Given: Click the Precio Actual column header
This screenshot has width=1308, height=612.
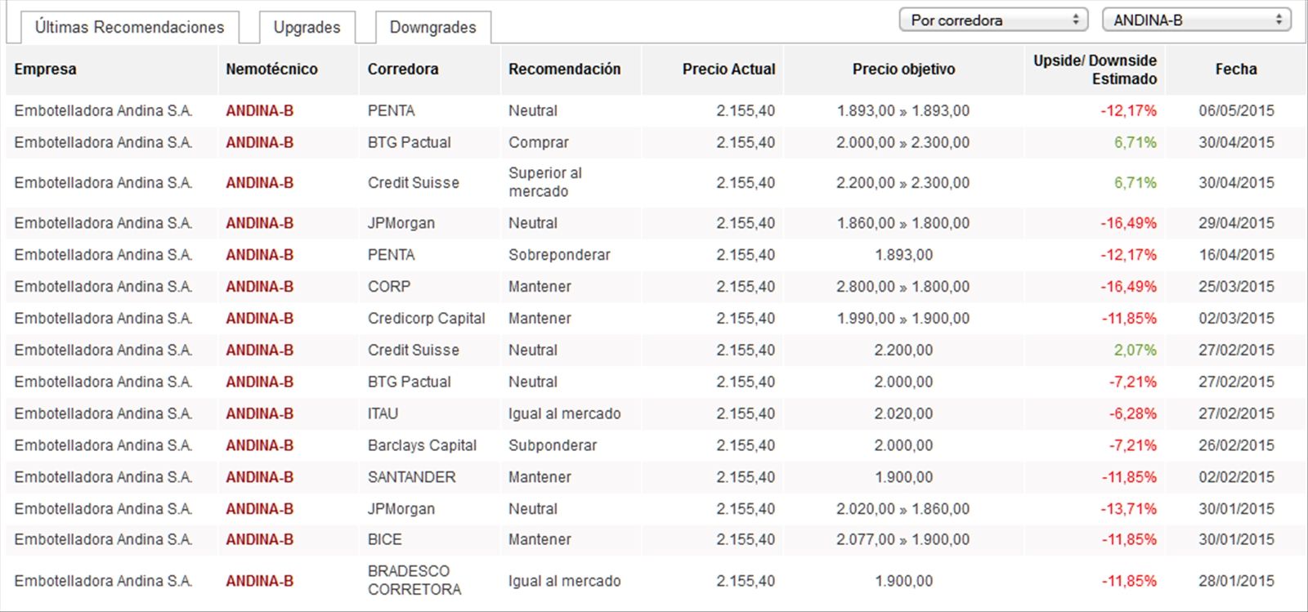Looking at the screenshot, I should tap(728, 69).
